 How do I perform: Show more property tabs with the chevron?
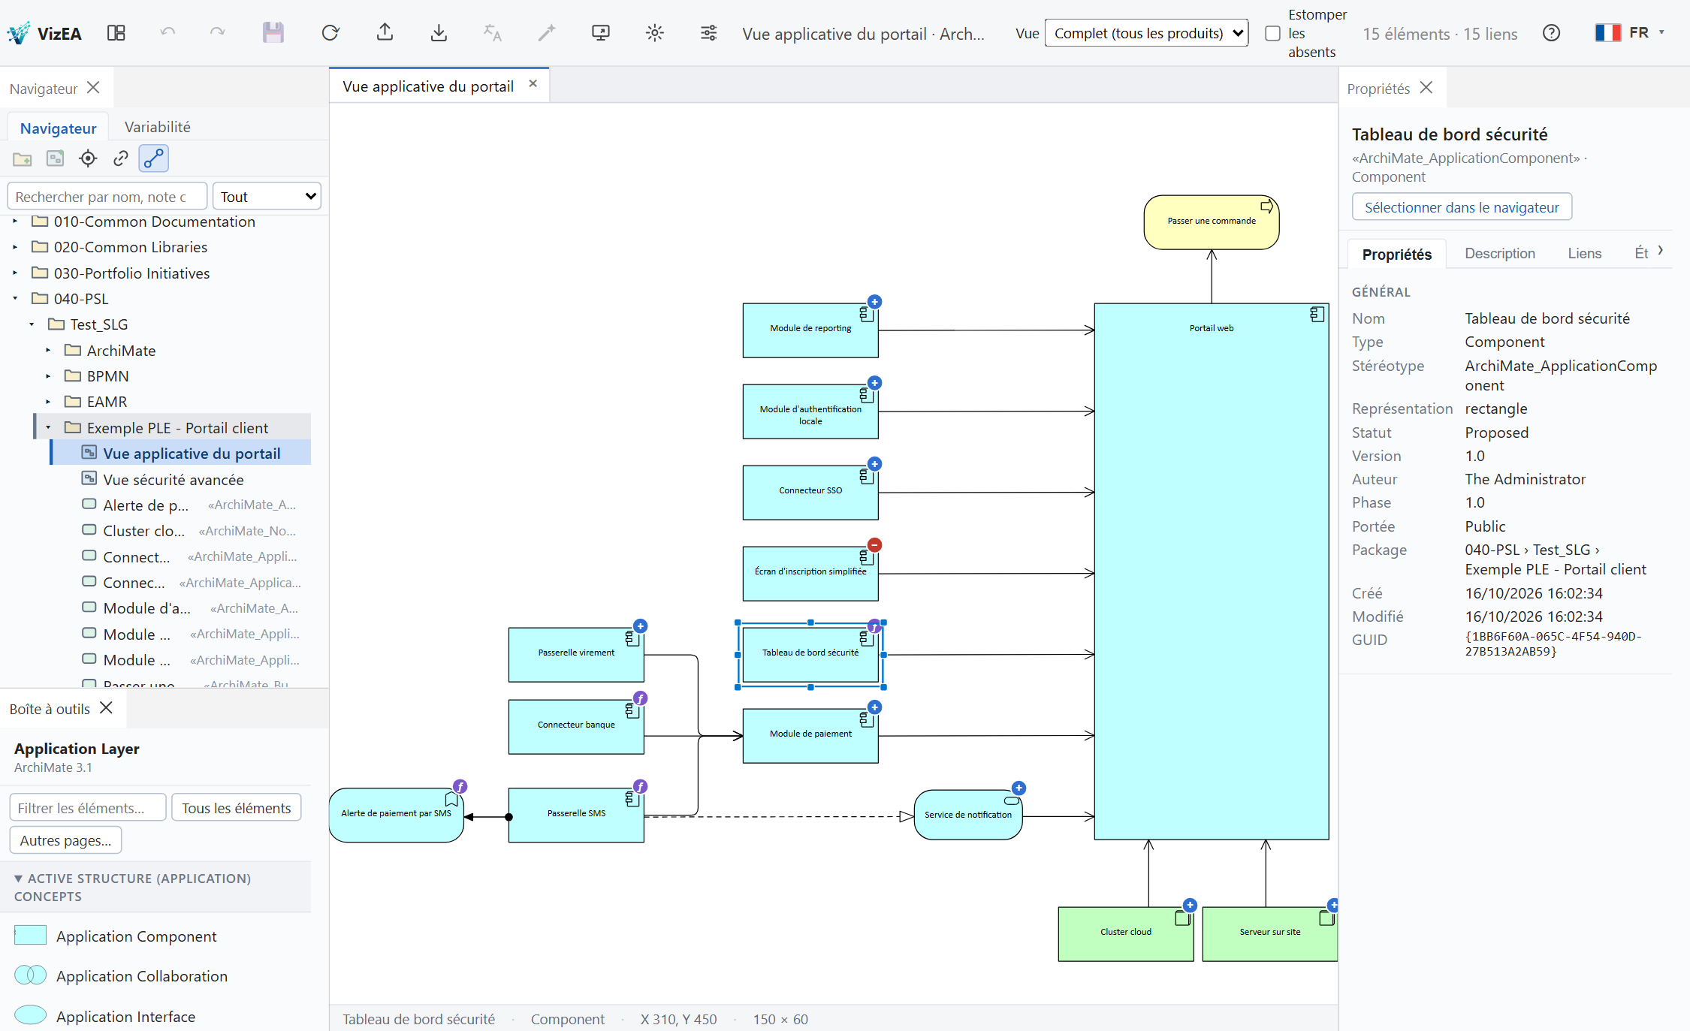(1660, 251)
